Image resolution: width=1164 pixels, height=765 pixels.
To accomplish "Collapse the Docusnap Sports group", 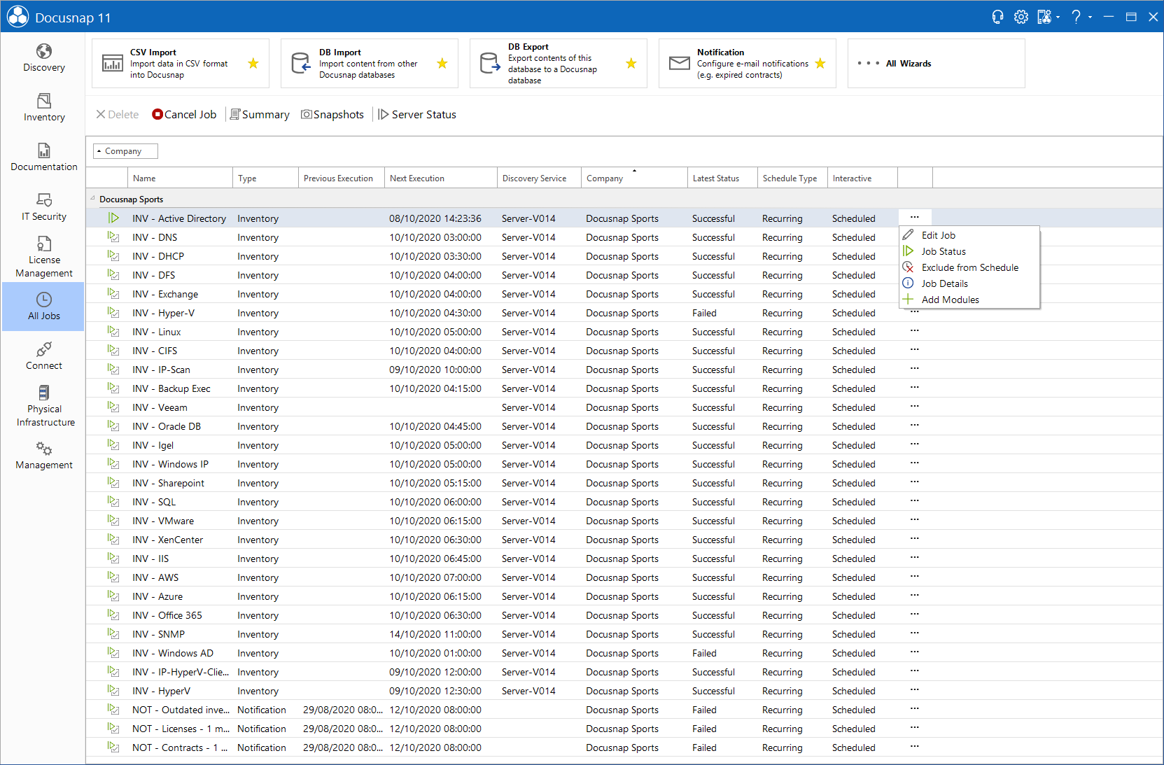I will coord(92,199).
